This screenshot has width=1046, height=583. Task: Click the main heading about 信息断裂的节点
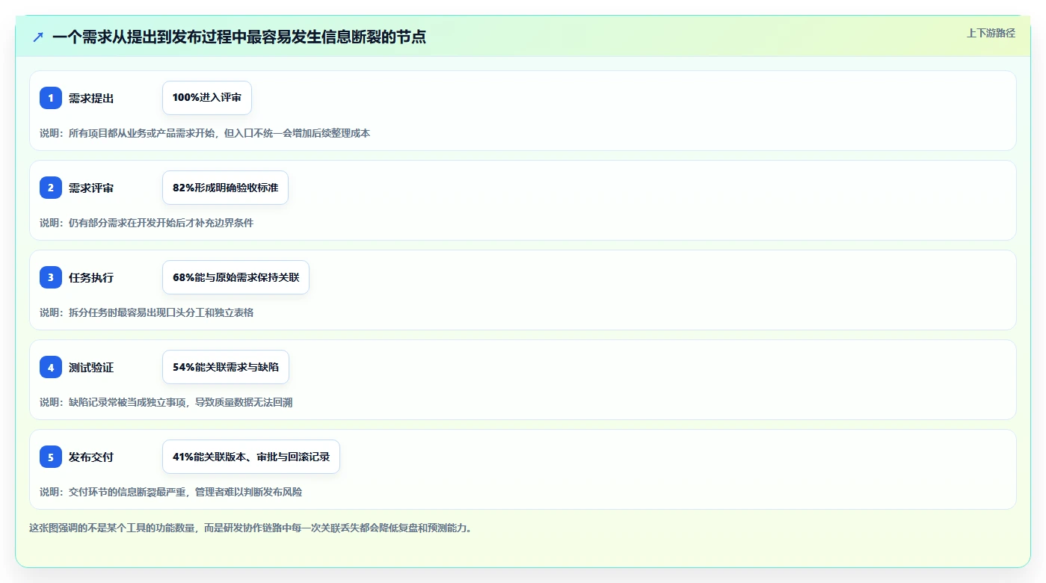click(239, 37)
